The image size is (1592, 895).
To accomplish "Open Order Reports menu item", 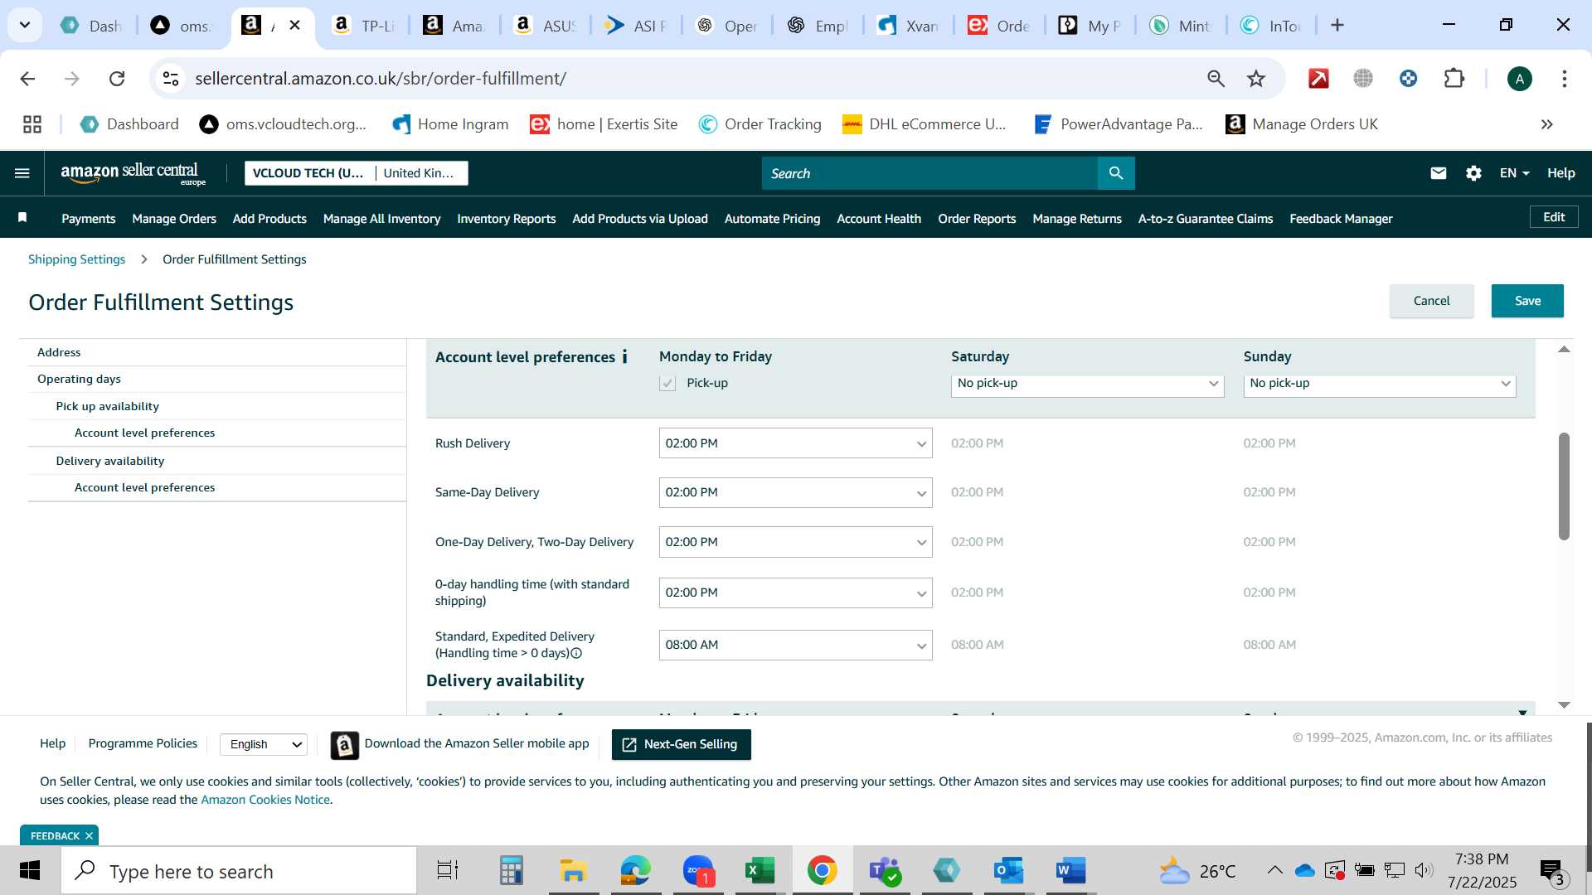I will coord(977,219).
